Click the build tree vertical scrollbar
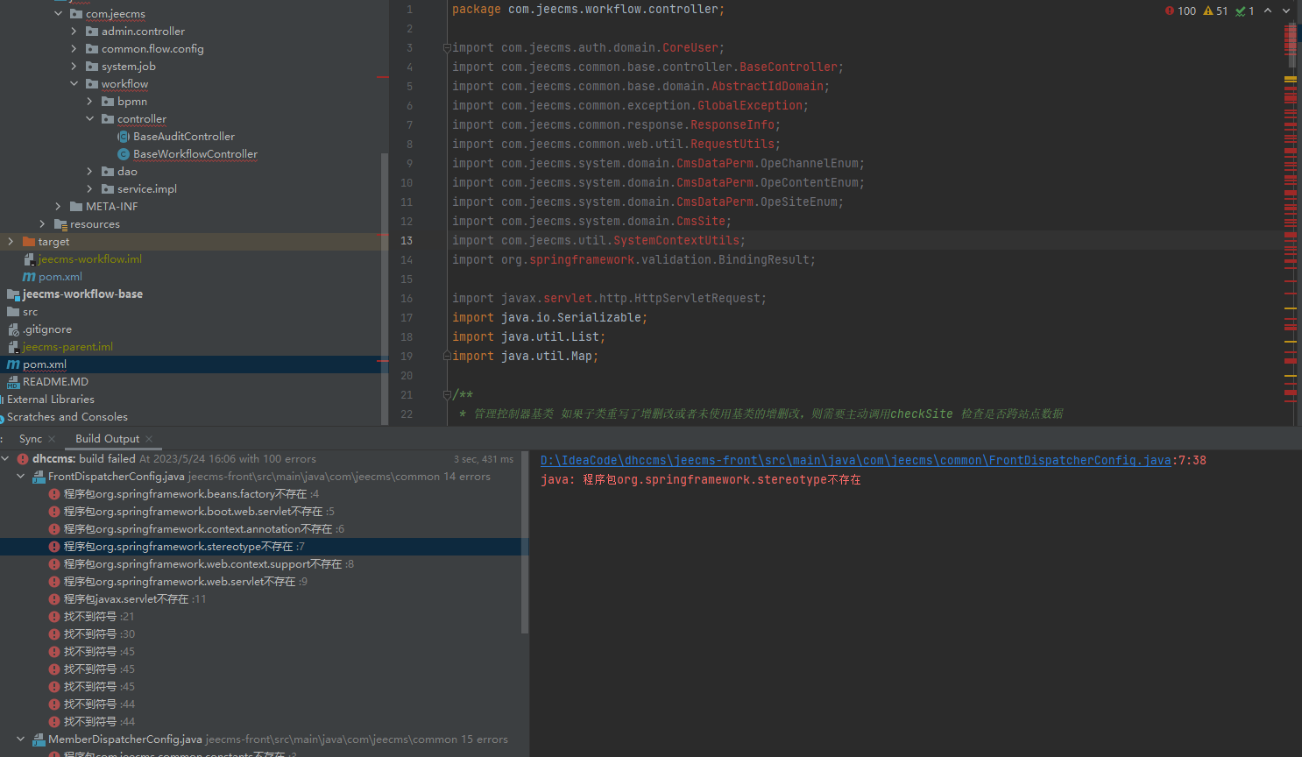 click(525, 543)
